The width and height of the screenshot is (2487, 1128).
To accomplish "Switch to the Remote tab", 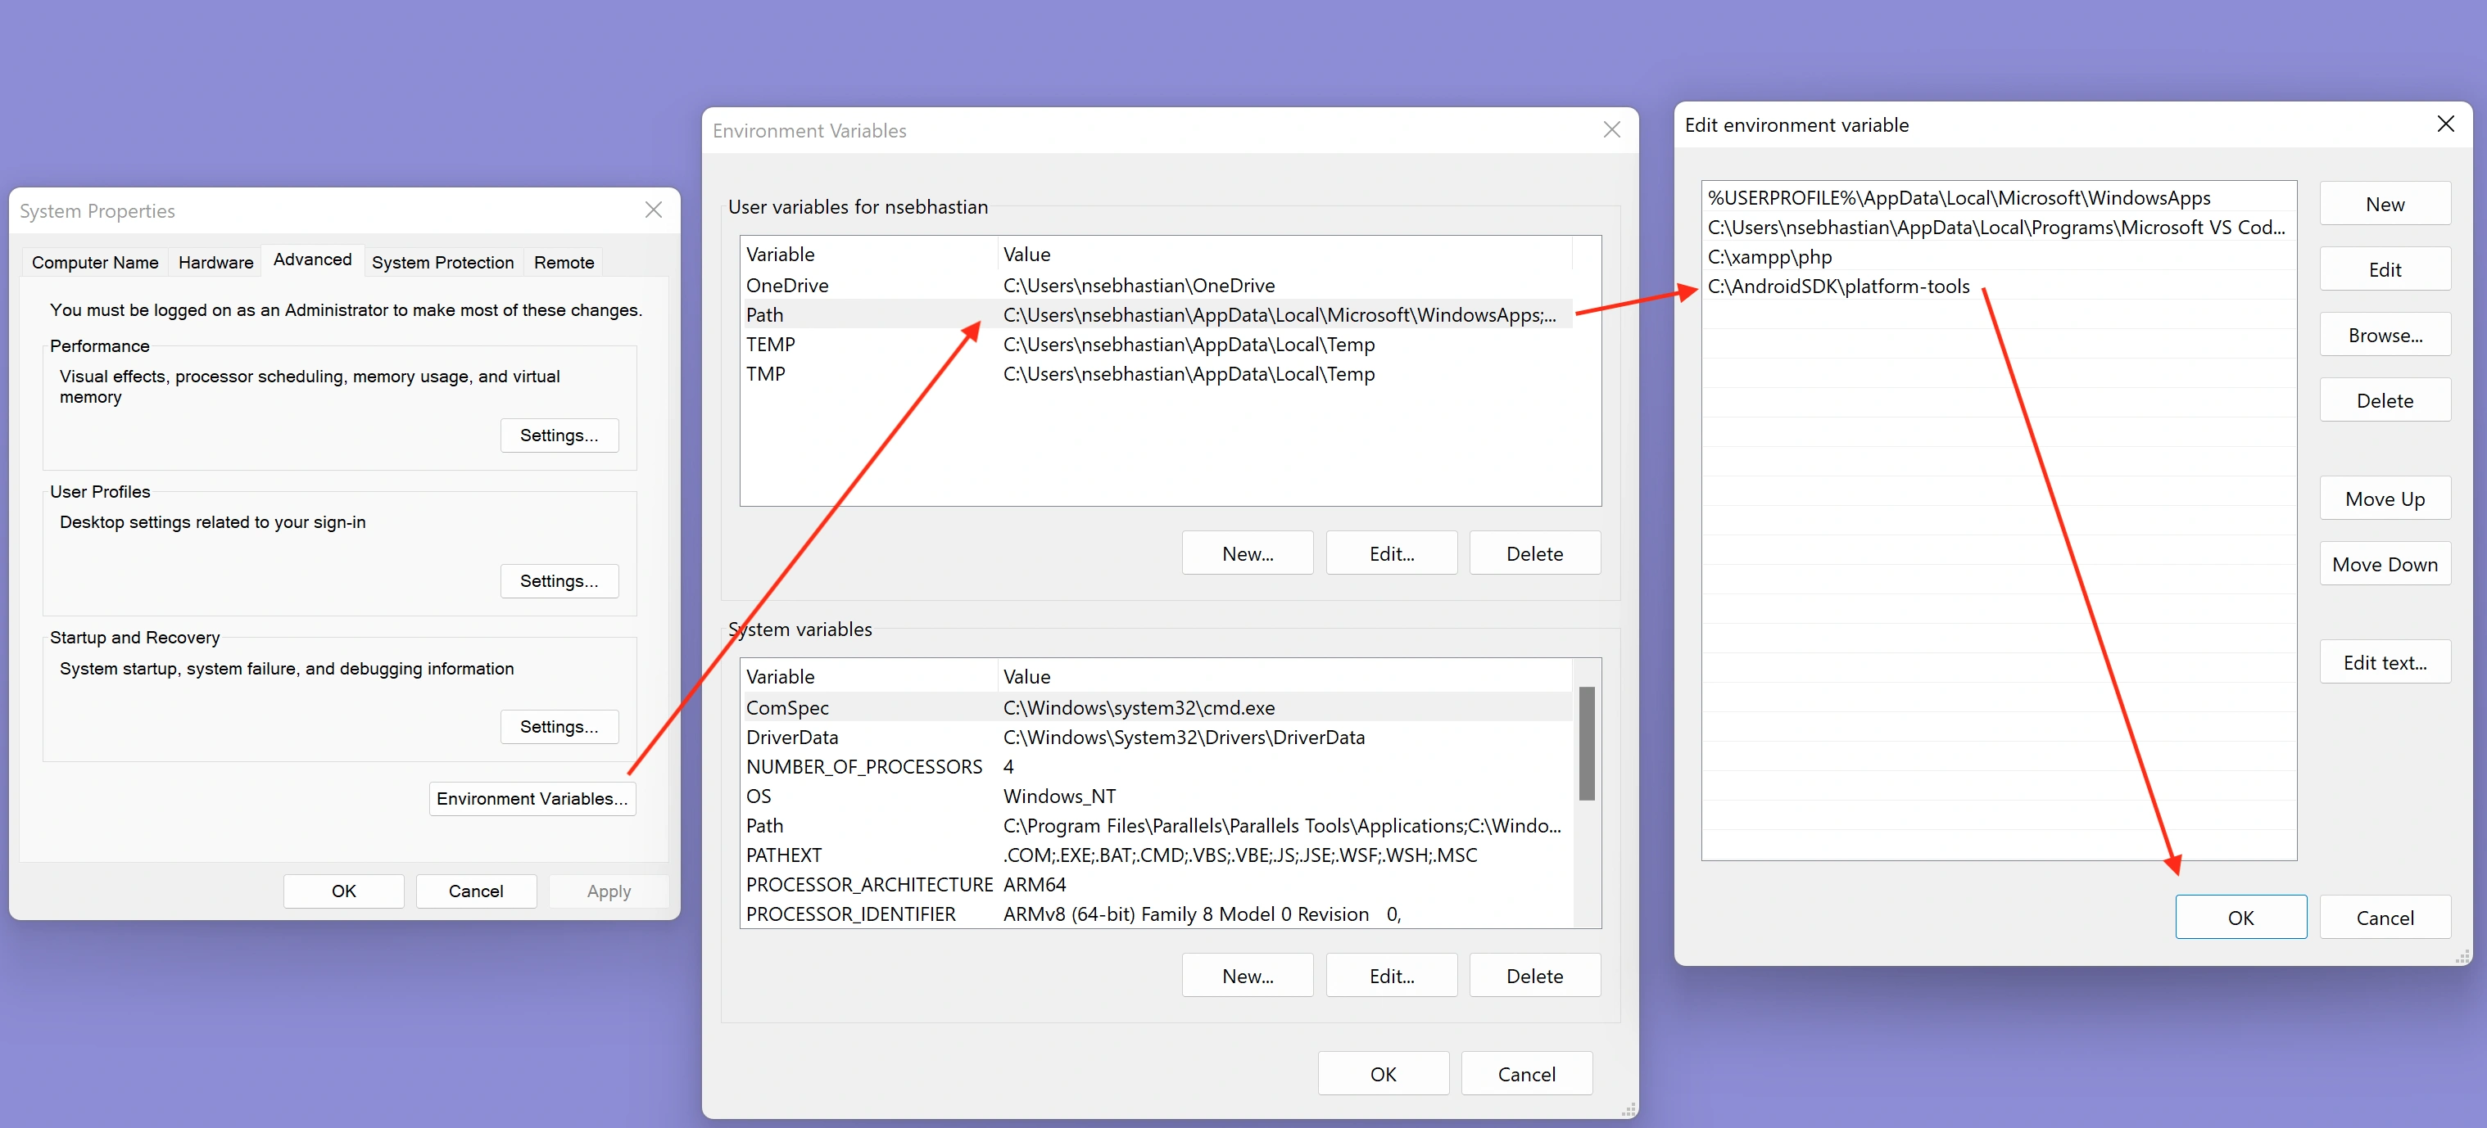I will tap(564, 263).
